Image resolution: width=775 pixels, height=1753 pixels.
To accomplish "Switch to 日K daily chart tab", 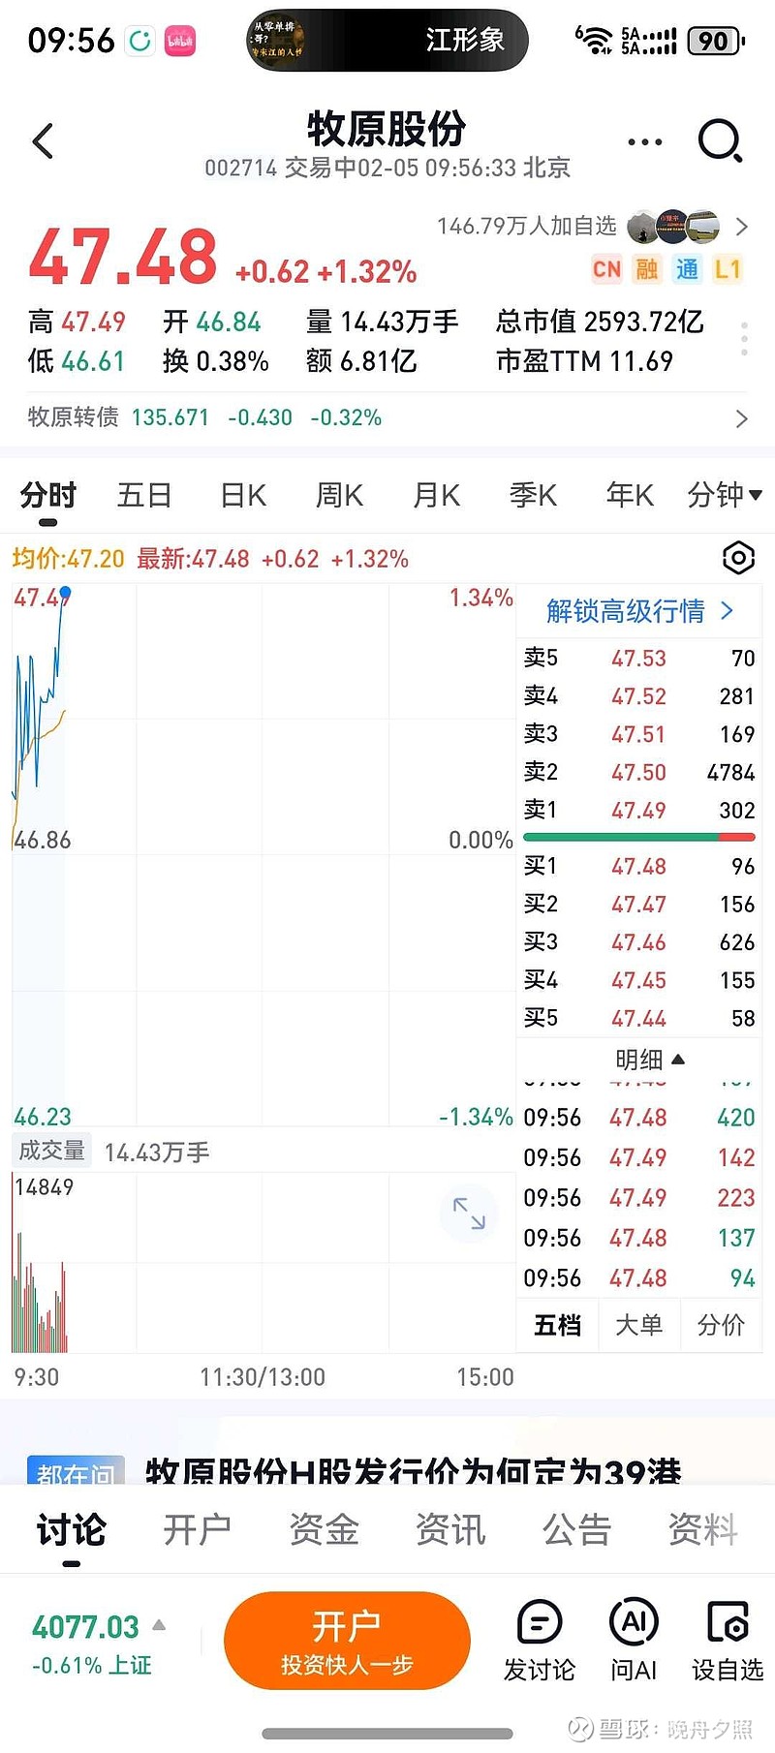I will (242, 495).
